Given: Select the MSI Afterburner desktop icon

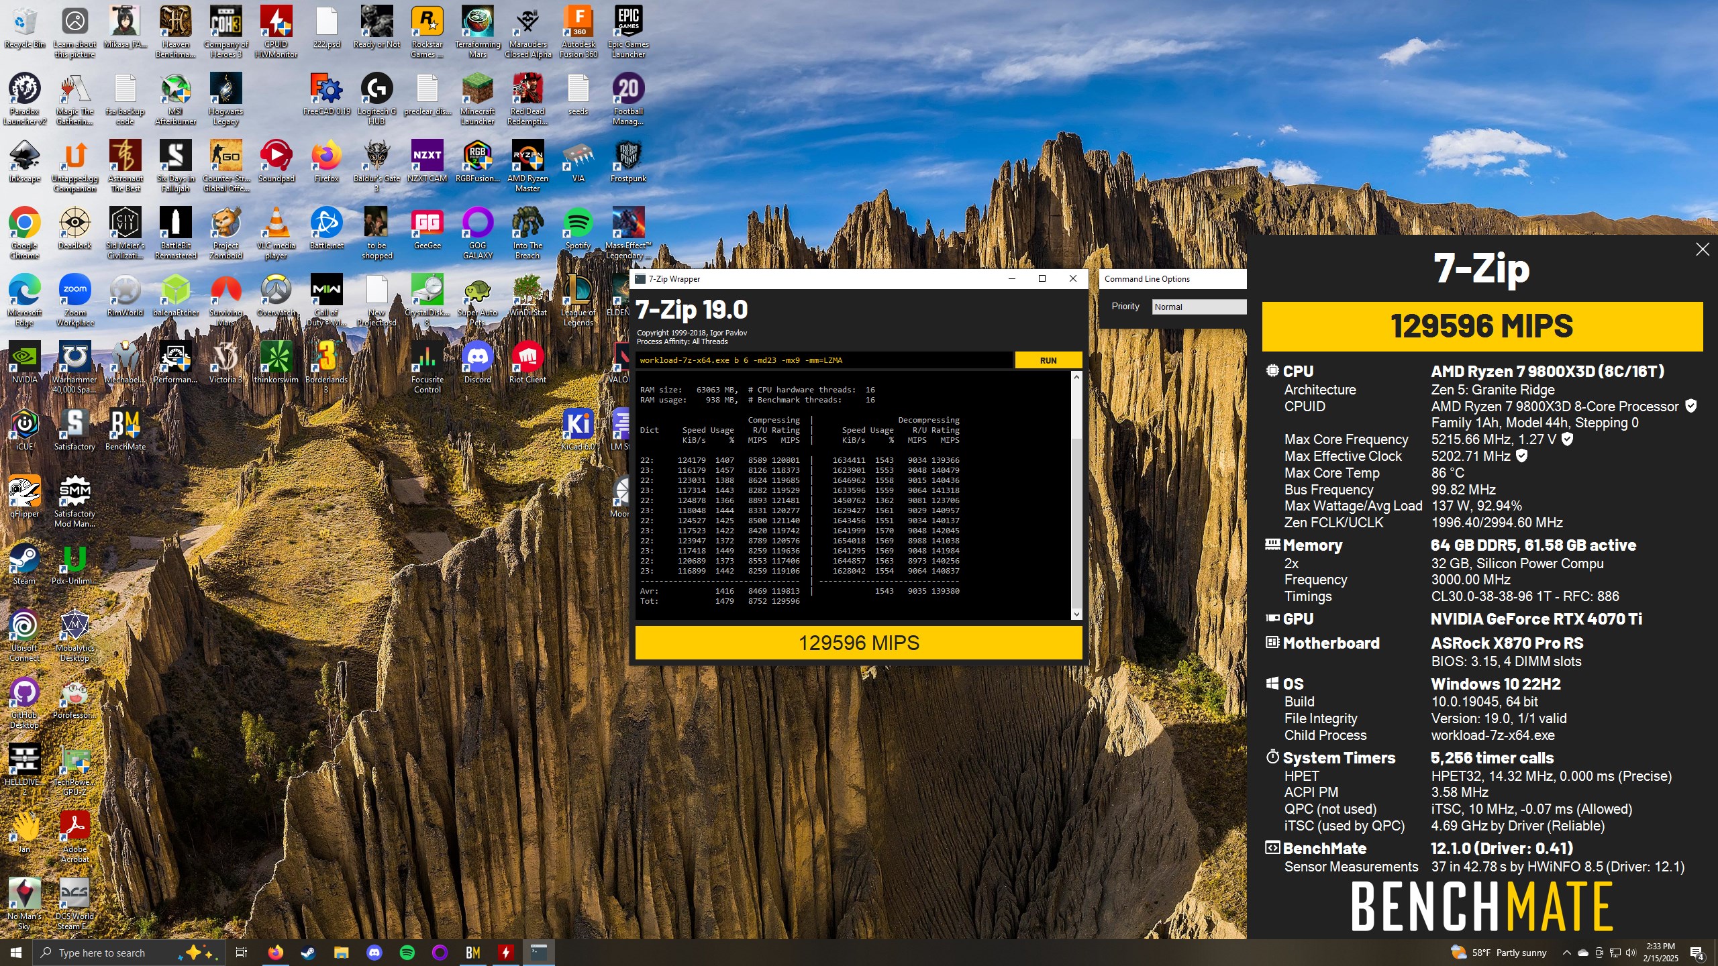Looking at the screenshot, I should (175, 99).
